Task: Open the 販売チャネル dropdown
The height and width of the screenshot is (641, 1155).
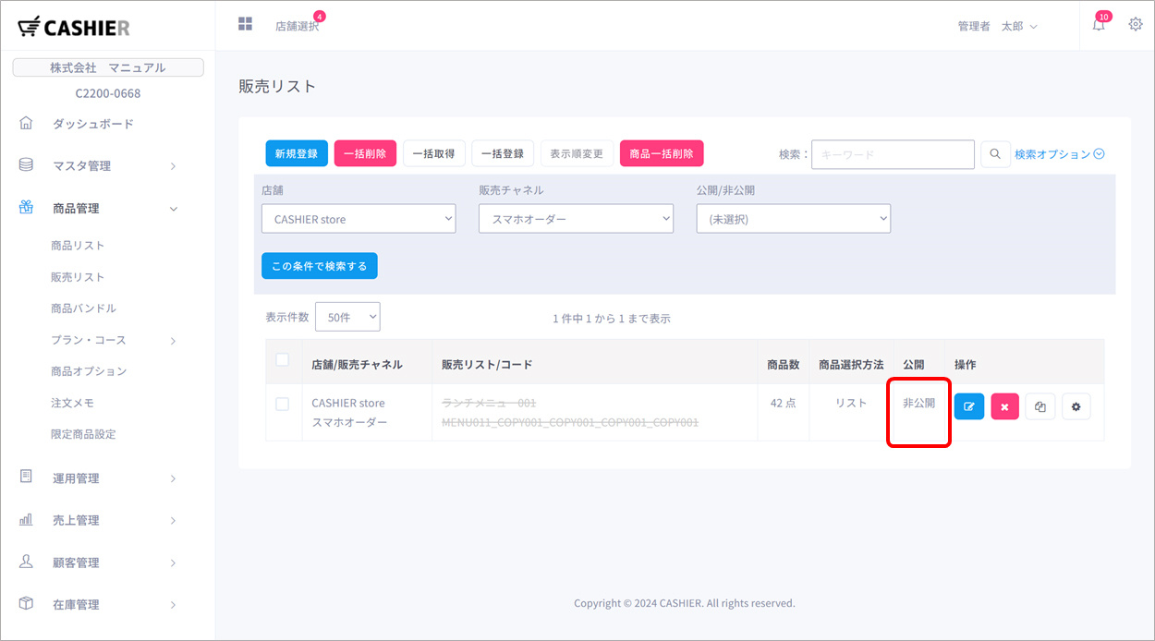Action: coord(576,219)
